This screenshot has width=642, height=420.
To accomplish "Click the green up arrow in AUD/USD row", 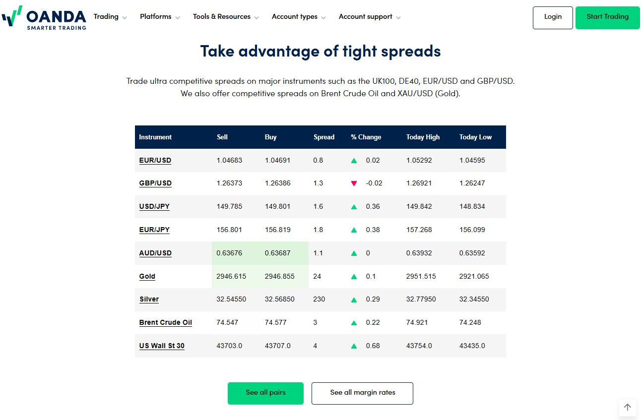I will [x=354, y=253].
